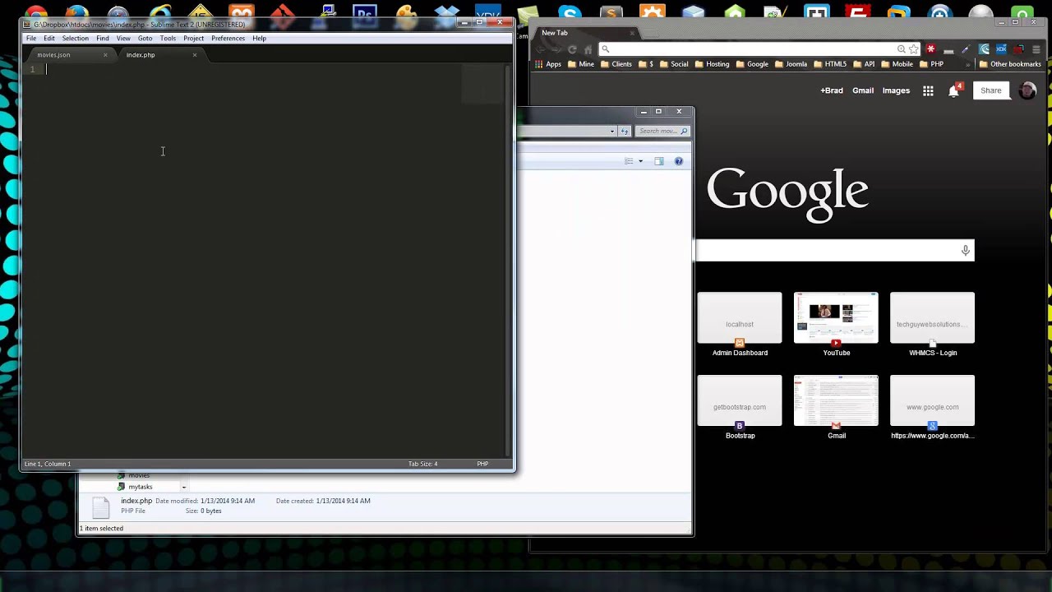Open Other bookmarks folder

[1010, 64]
